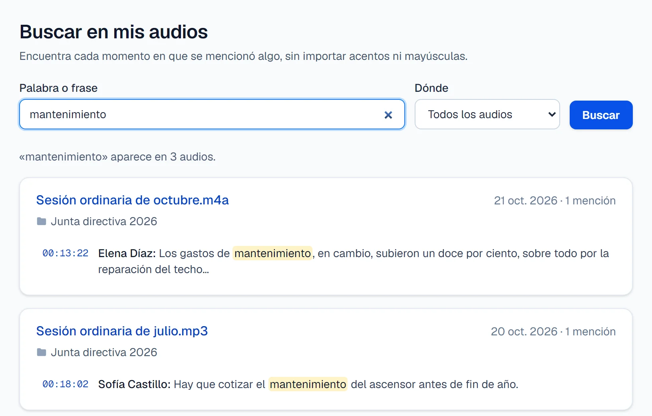Click the Dónde label
Screen dimensions: 652x416
(x=431, y=88)
